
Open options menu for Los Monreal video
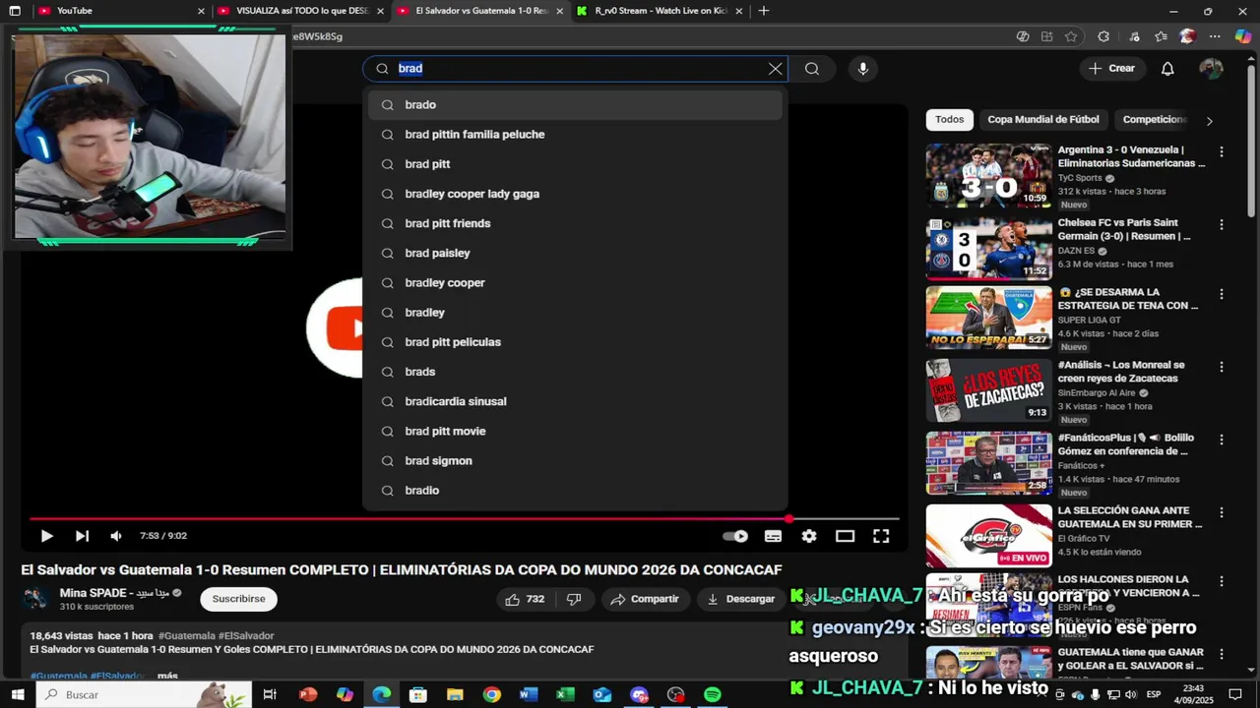[1222, 367]
